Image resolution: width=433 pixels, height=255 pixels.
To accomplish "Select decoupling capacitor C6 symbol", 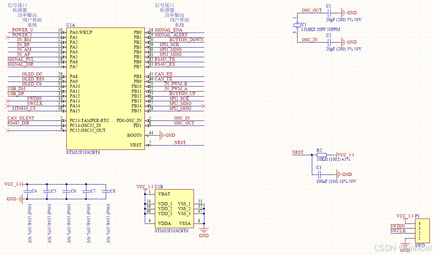I will click(67, 191).
